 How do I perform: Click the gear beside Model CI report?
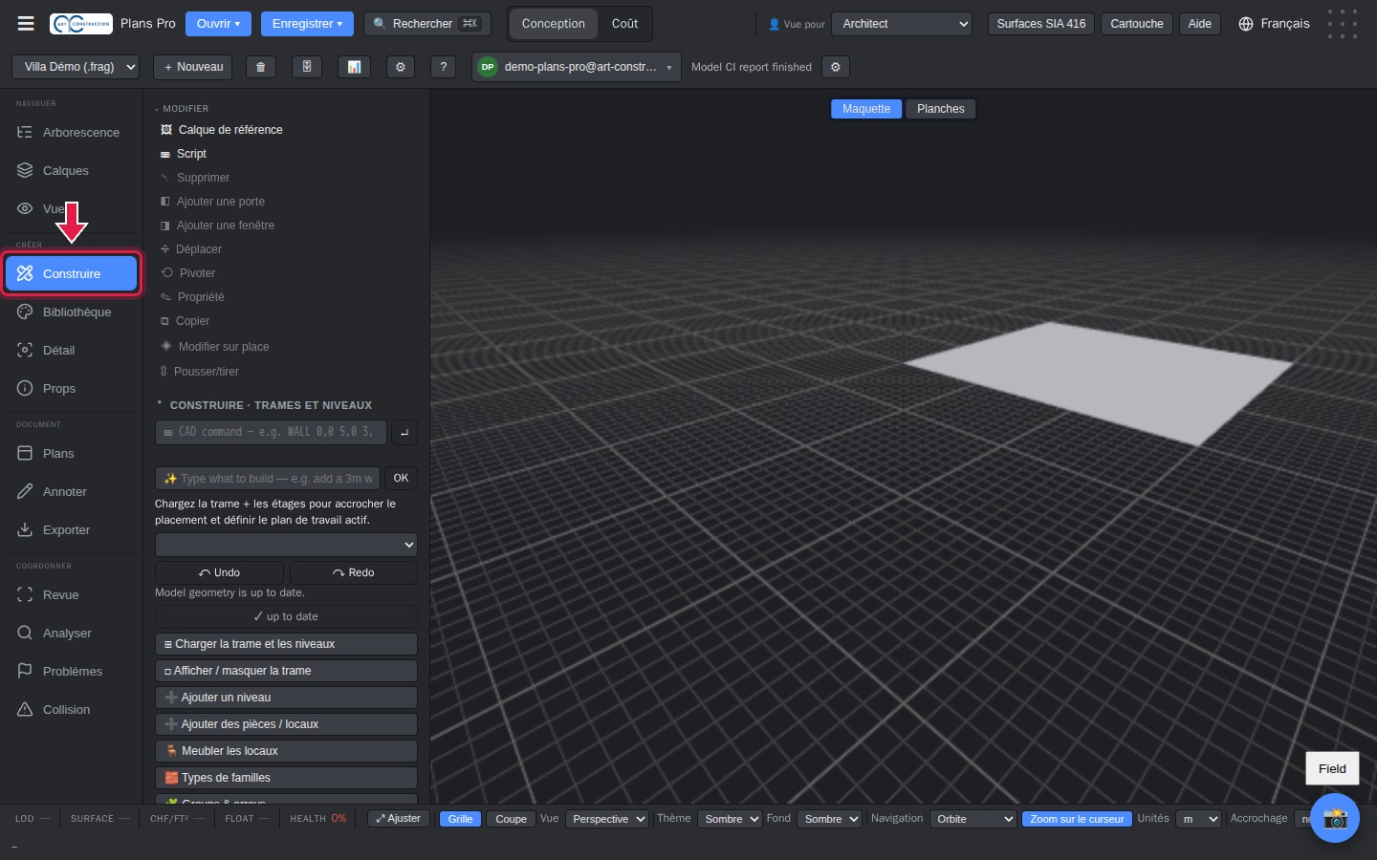tap(836, 67)
